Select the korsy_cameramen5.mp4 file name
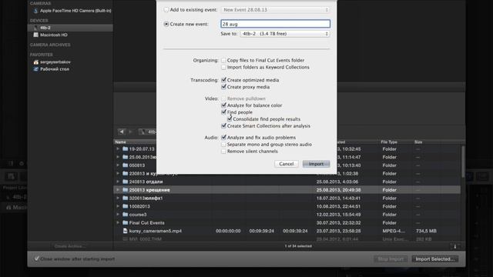The image size is (493, 277). coord(156,231)
